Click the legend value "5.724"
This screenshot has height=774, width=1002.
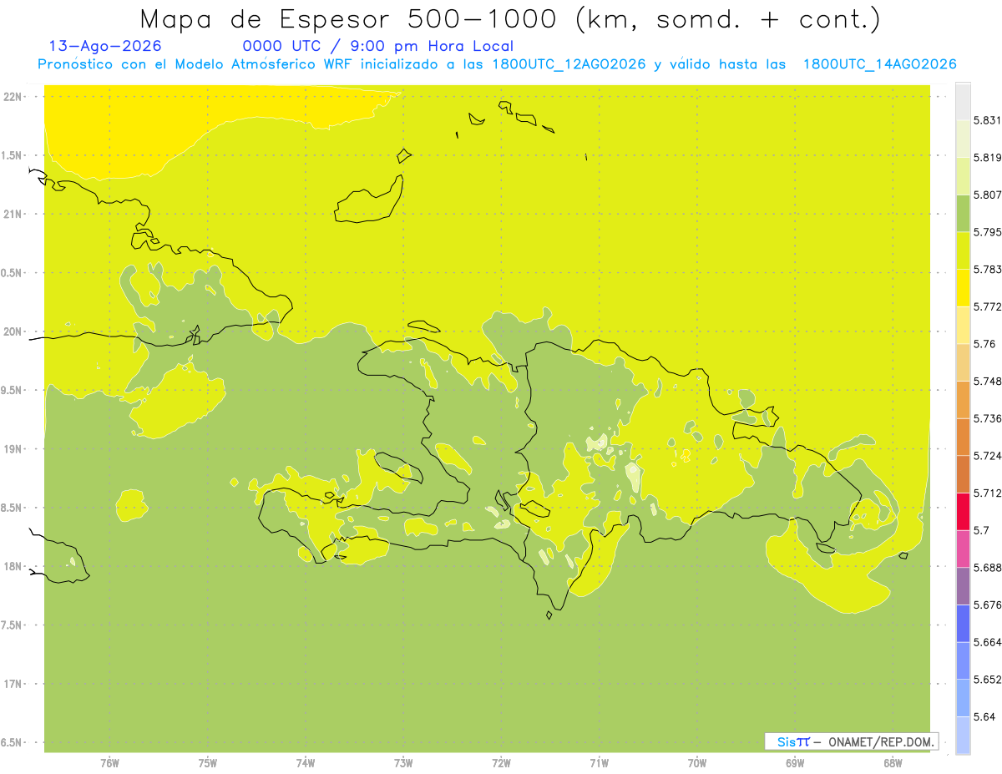point(988,456)
